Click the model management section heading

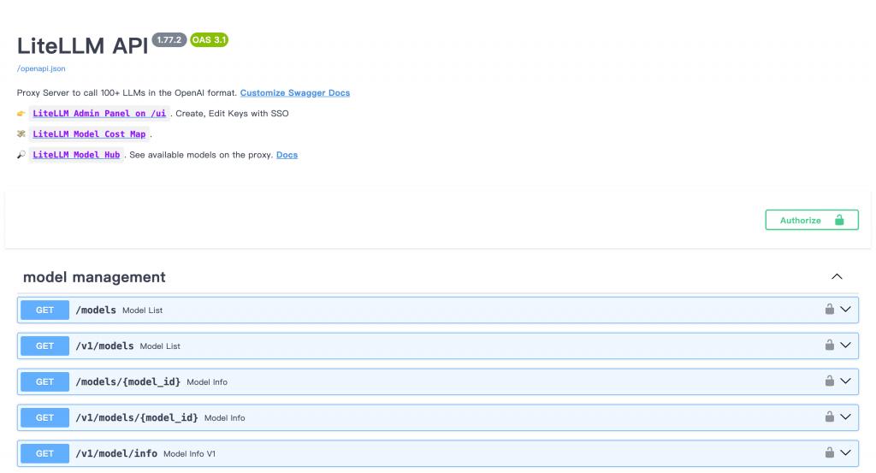click(94, 277)
